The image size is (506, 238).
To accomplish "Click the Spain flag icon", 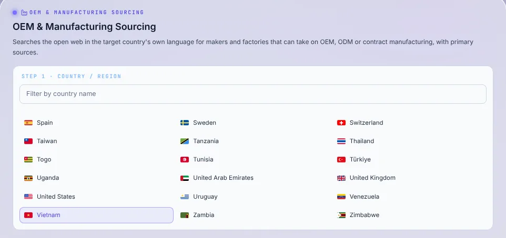I will coord(28,123).
